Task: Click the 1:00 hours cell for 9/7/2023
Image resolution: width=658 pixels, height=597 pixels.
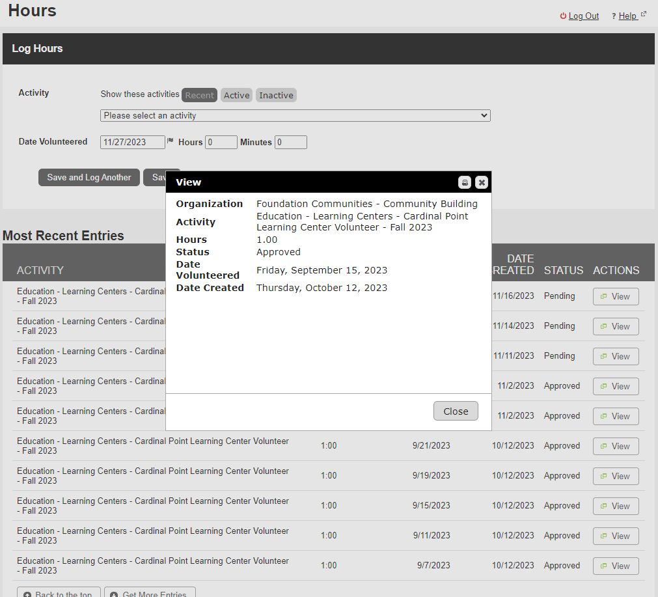Action: coord(329,566)
